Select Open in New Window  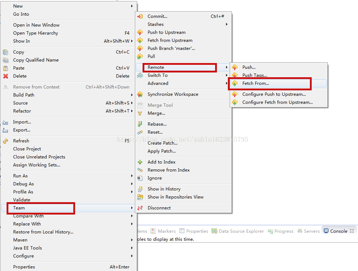68,25
